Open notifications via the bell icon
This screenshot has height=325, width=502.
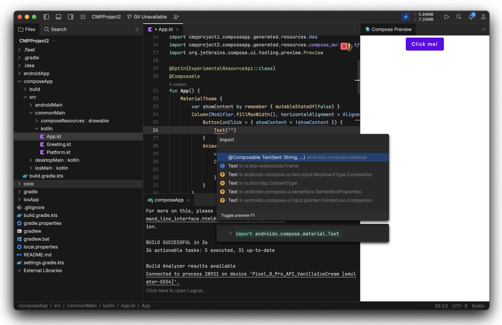pos(470,17)
